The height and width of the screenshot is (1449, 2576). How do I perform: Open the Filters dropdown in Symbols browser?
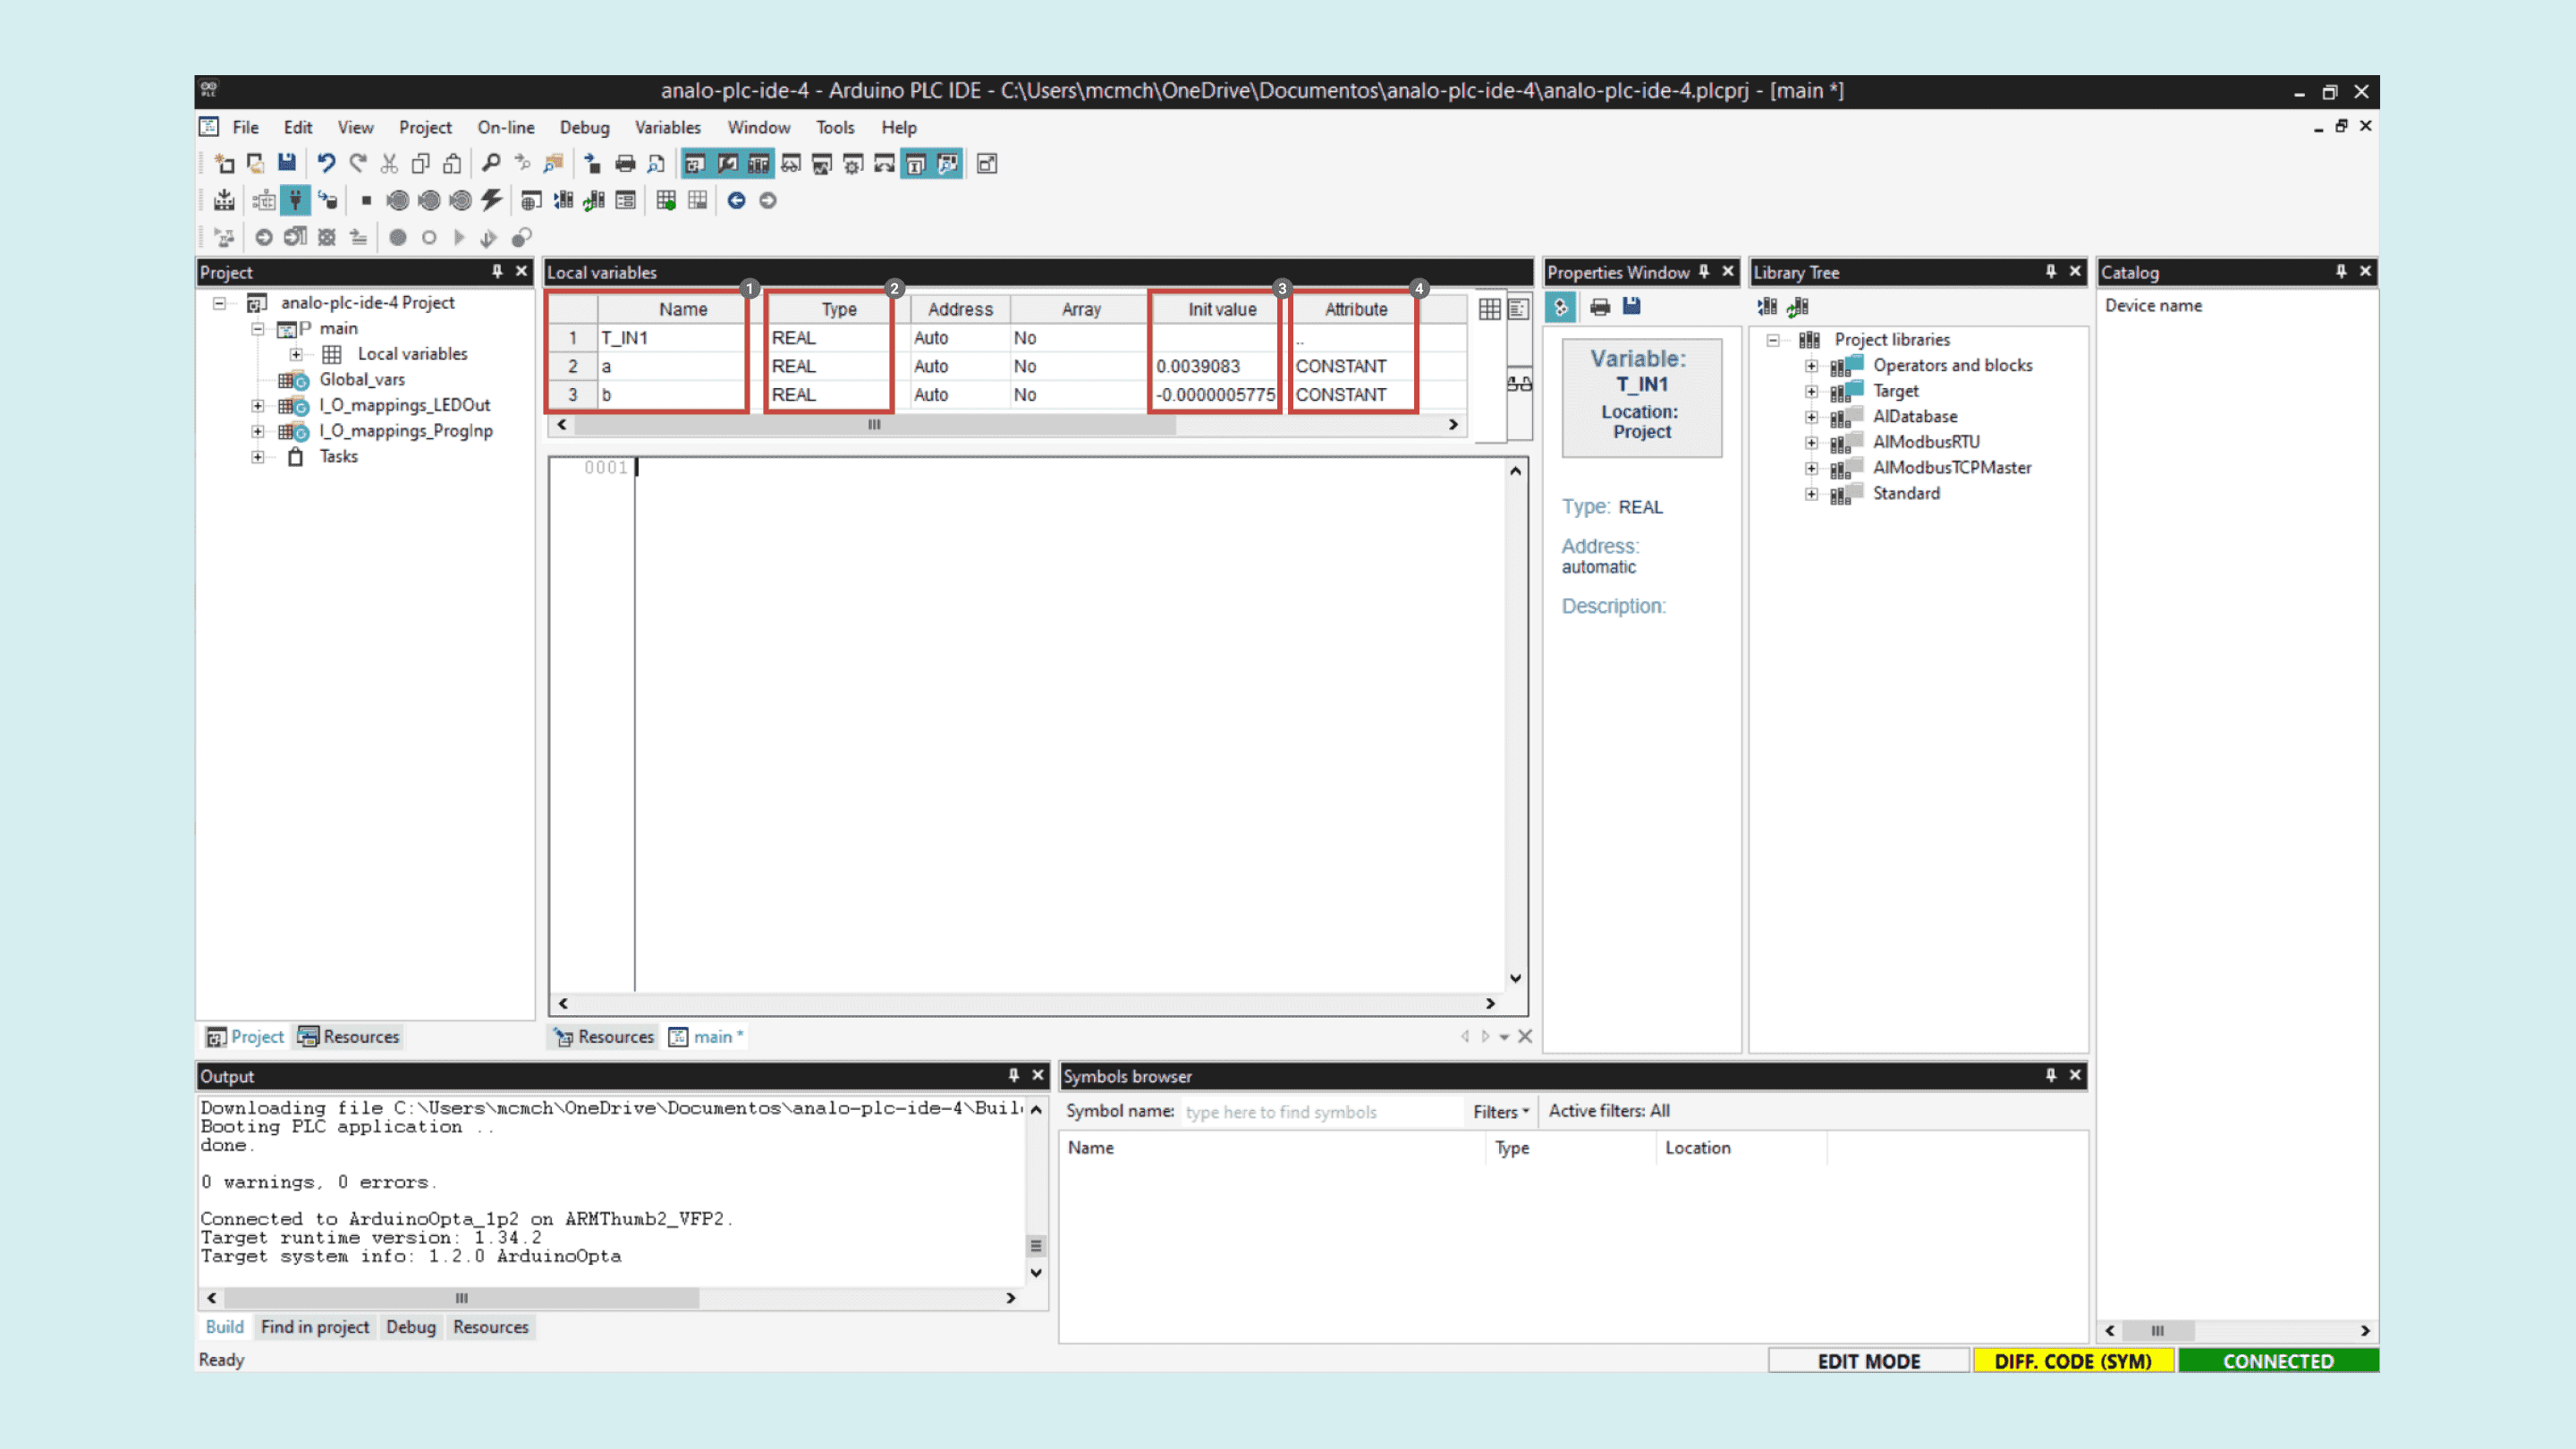pos(1499,1111)
